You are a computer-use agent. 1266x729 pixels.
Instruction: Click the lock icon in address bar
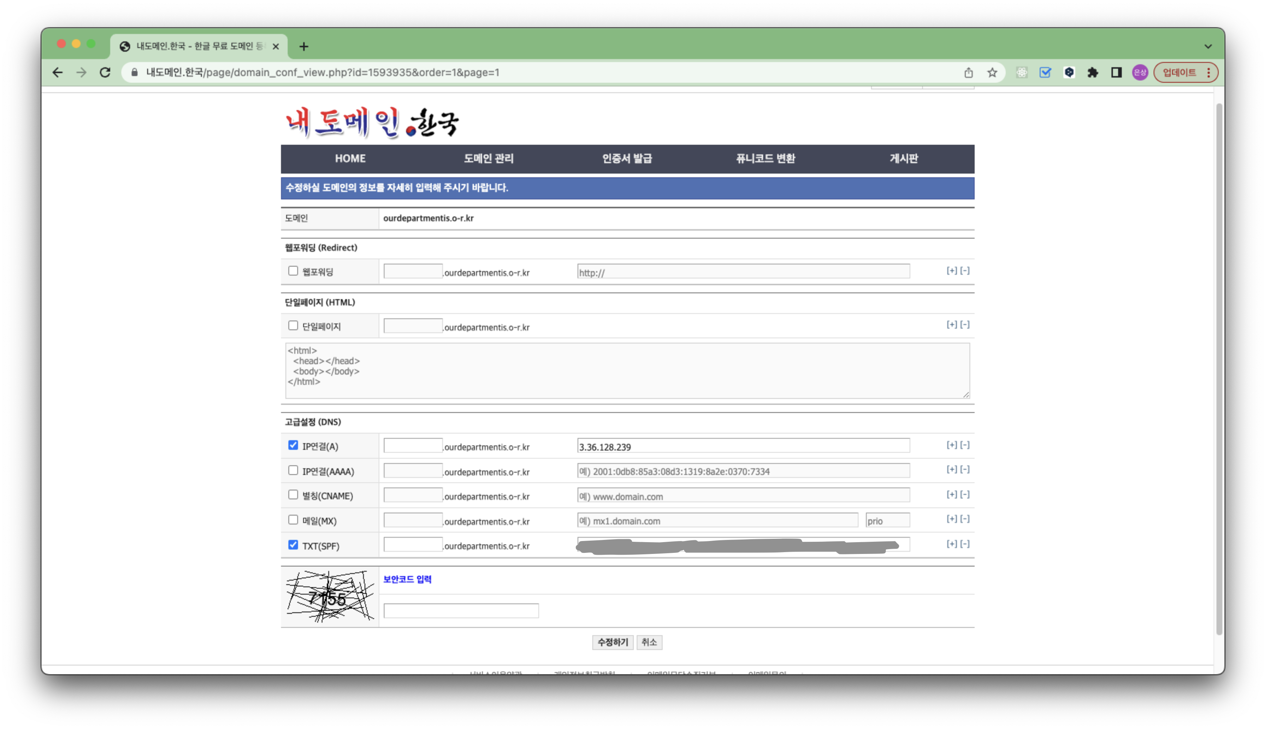click(x=134, y=73)
